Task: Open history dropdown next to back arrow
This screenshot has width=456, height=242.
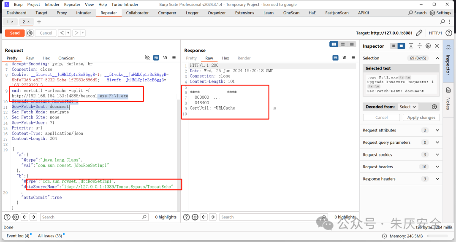Action: click(x=68, y=33)
